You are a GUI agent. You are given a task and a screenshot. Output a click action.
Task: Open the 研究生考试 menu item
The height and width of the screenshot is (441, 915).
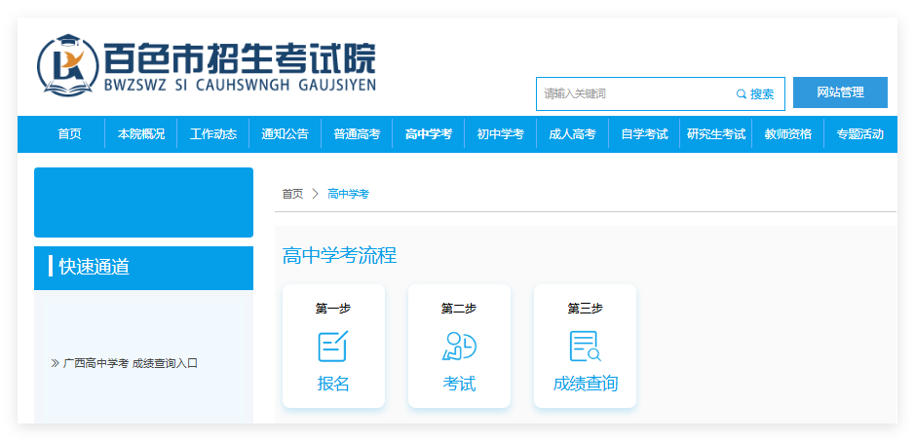point(716,134)
